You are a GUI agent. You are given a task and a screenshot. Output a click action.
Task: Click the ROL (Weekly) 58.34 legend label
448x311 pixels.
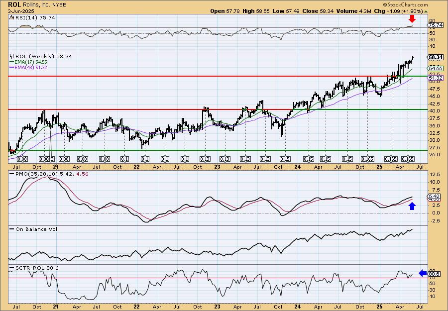[x=43, y=57]
